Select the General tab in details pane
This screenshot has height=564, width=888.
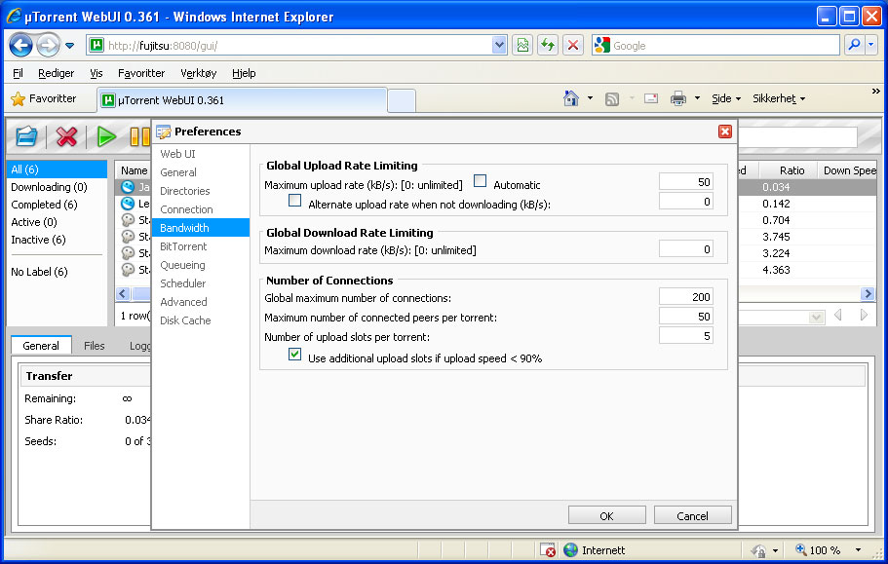point(41,346)
